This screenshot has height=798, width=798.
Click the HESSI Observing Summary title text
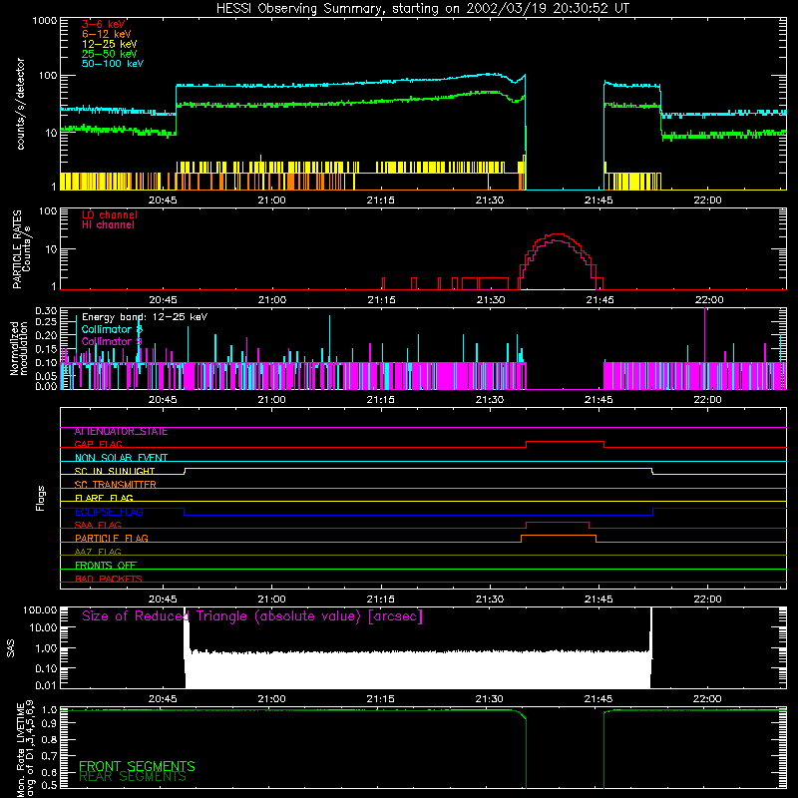pyautogui.click(x=422, y=9)
